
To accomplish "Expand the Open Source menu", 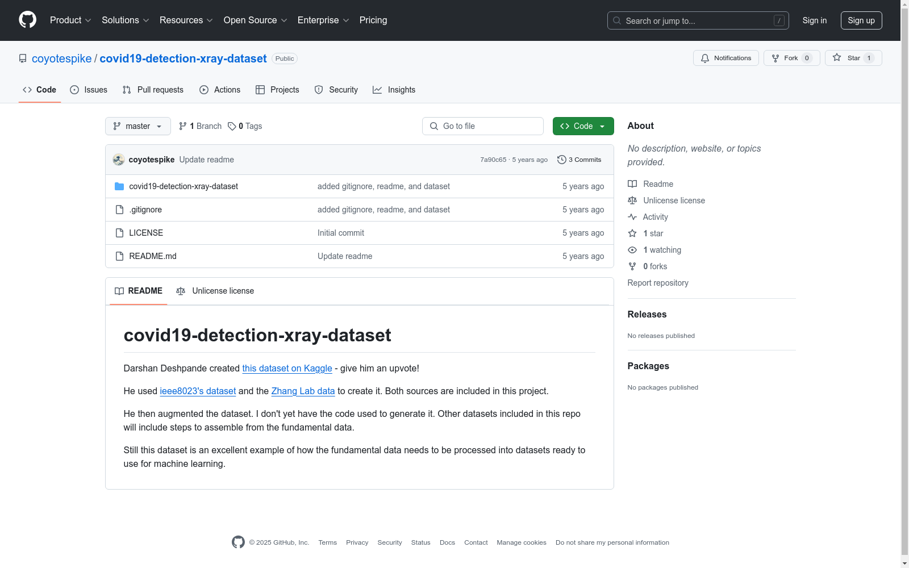I will 256,20.
